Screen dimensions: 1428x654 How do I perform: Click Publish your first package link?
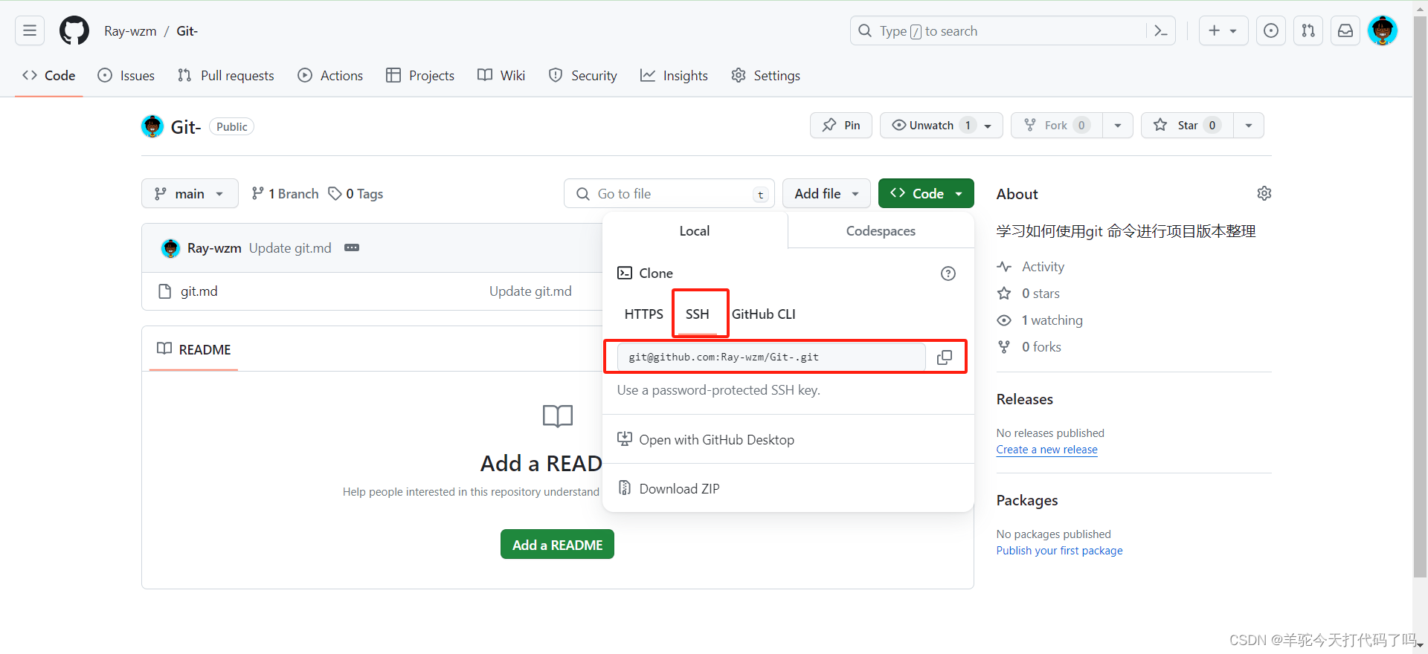click(1060, 551)
